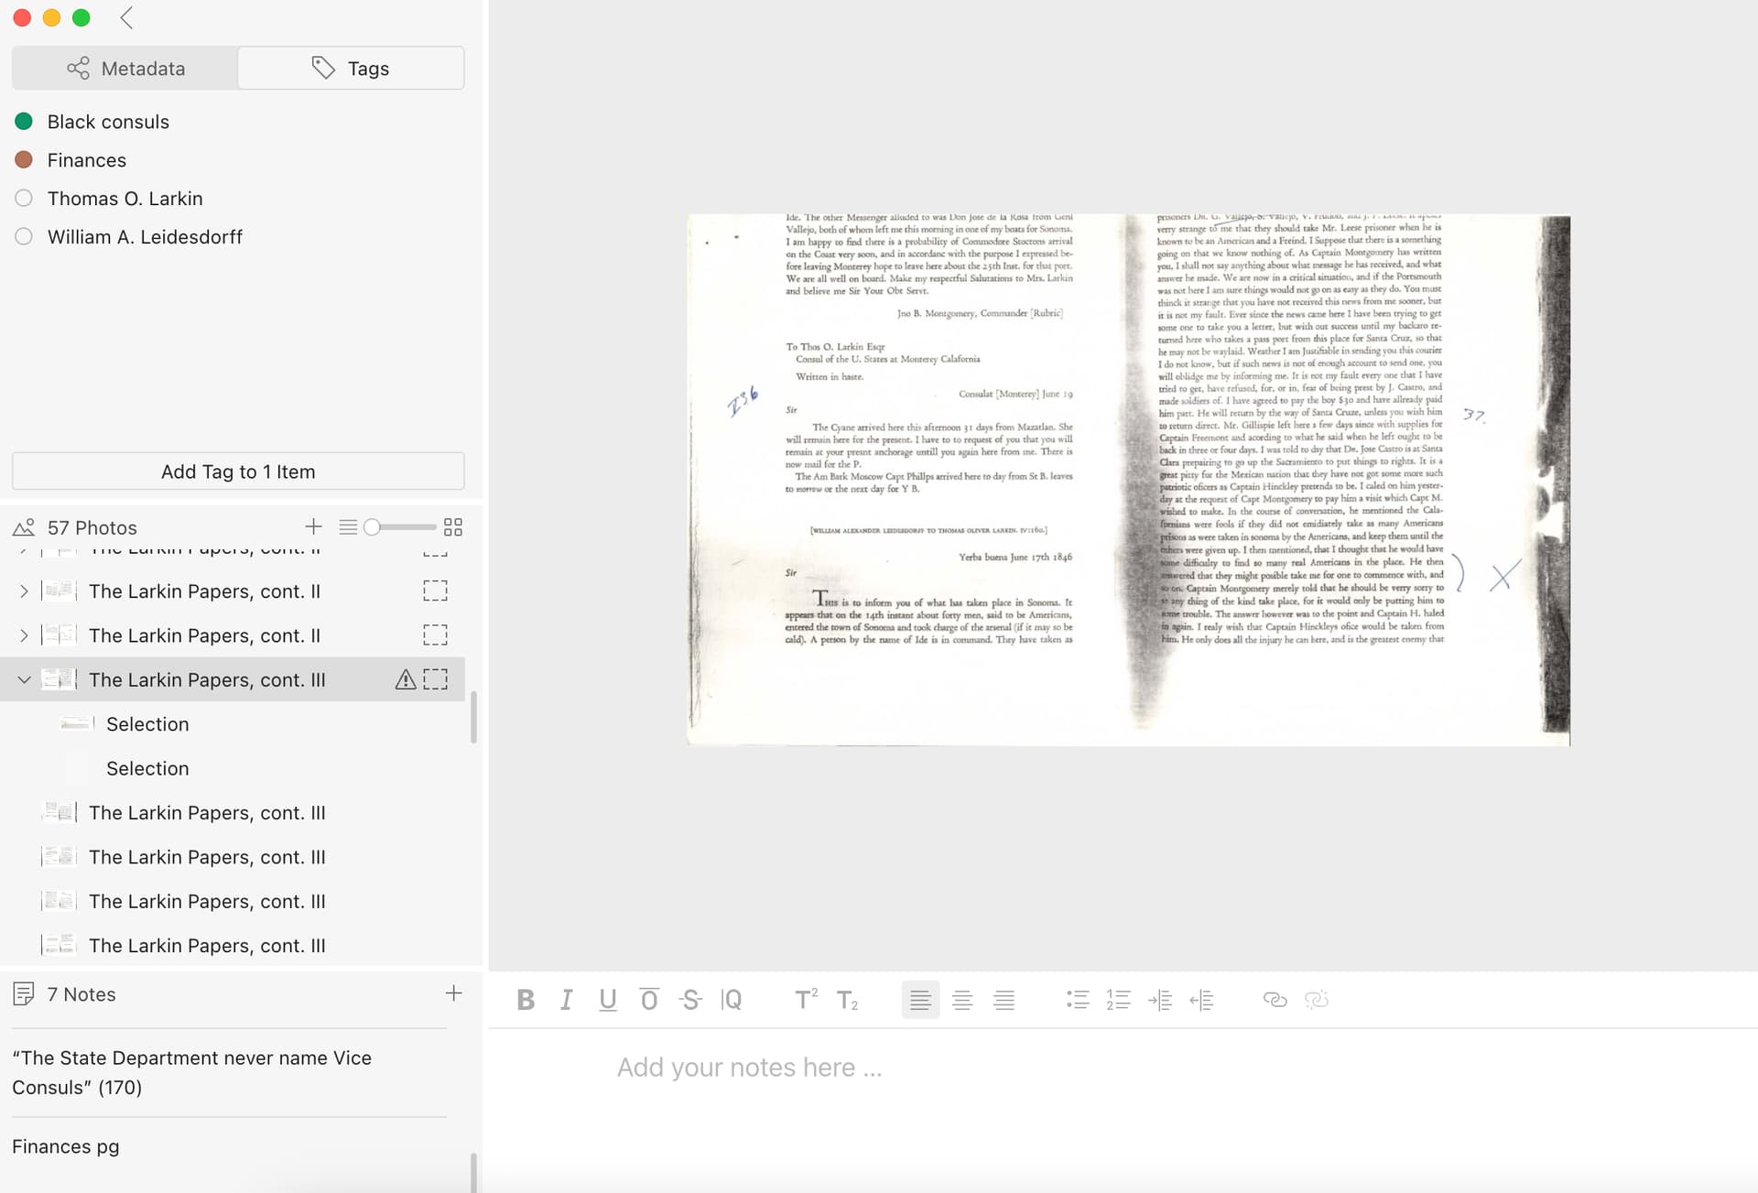Select the Finances tag label
Viewport: 1758px width, 1193px height.
87,160
